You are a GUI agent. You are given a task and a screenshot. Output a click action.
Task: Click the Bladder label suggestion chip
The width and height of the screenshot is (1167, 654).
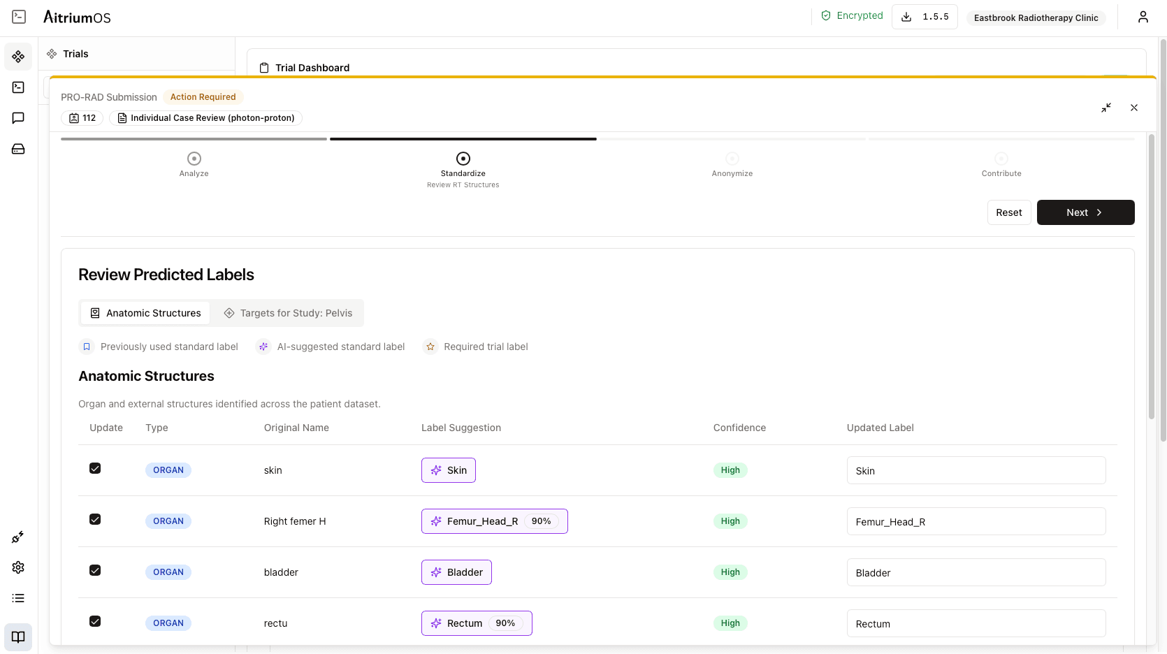click(456, 572)
